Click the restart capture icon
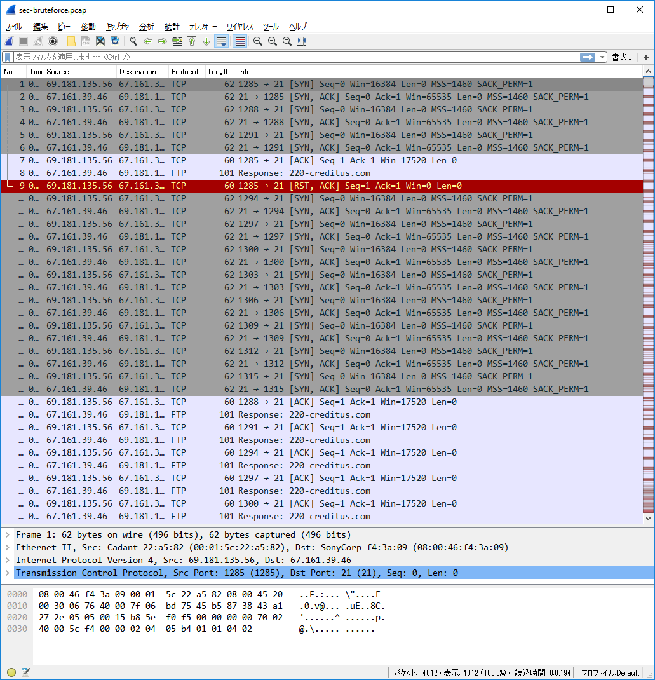 coord(38,41)
